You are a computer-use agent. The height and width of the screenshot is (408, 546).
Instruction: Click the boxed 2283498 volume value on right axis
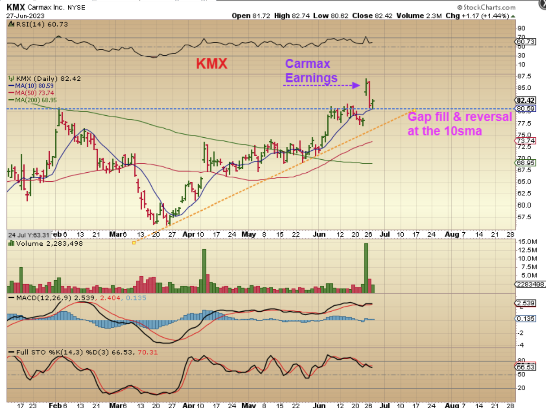(531, 284)
